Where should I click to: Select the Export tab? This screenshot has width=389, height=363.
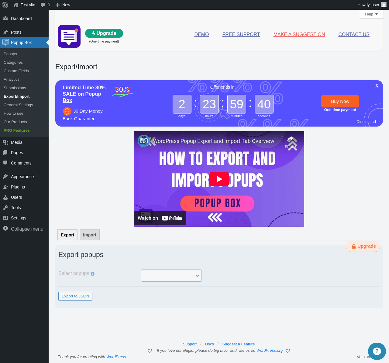tap(67, 235)
